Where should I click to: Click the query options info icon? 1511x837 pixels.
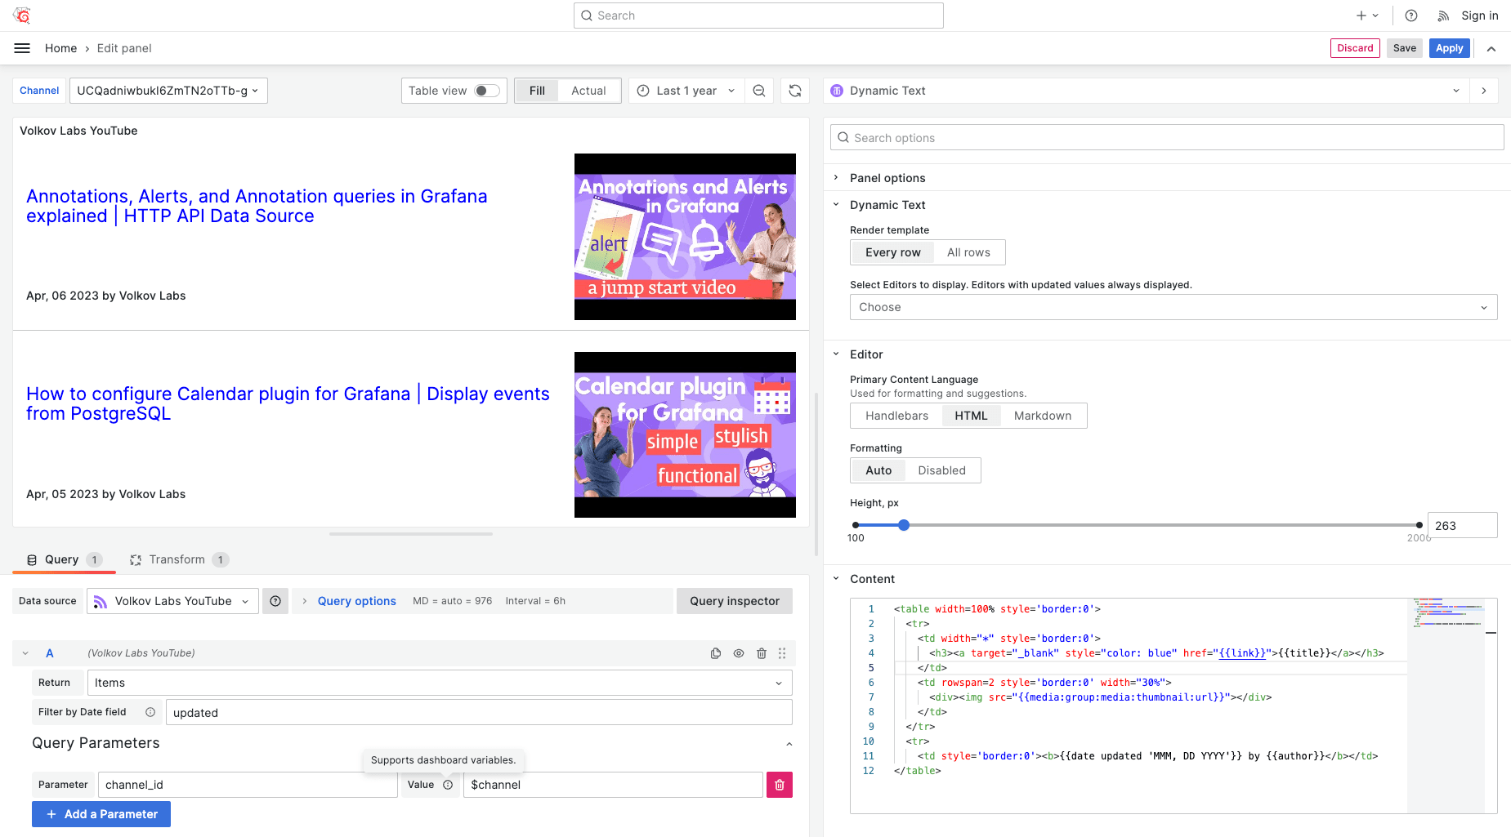tap(275, 601)
